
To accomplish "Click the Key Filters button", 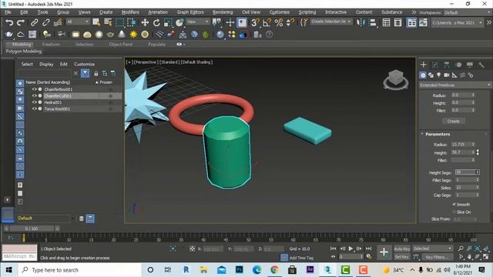I will (437, 257).
